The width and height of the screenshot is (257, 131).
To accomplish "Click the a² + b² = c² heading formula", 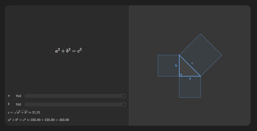I will tap(68, 50).
